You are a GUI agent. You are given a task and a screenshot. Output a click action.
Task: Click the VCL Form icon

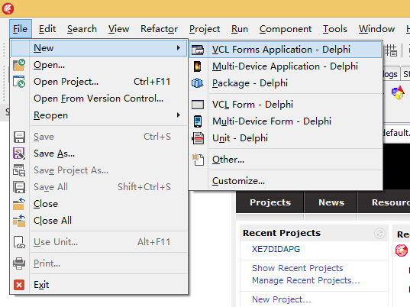(x=198, y=105)
